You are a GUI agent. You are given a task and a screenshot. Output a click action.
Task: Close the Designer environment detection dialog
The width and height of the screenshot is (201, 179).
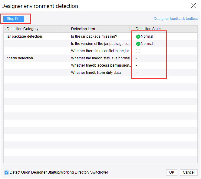tap(193, 6)
